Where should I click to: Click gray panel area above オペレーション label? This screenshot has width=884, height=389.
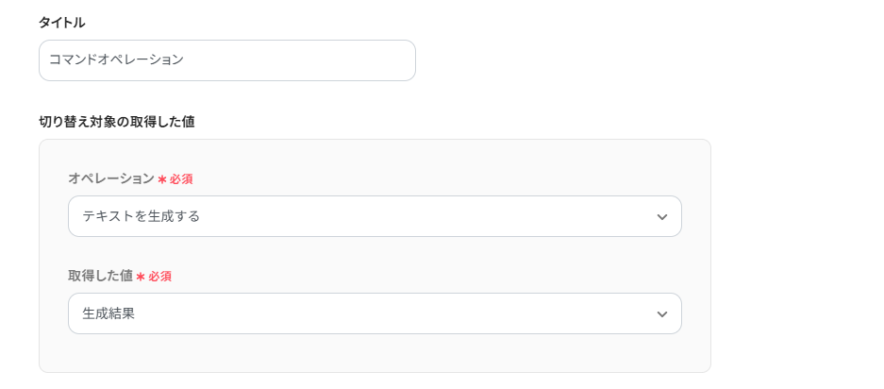point(375,155)
